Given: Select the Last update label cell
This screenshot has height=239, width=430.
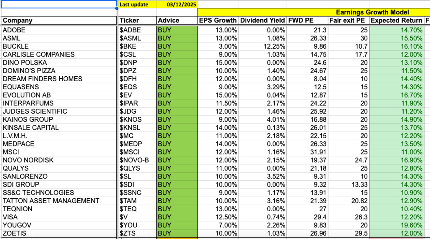Looking at the screenshot, I should [137, 4].
